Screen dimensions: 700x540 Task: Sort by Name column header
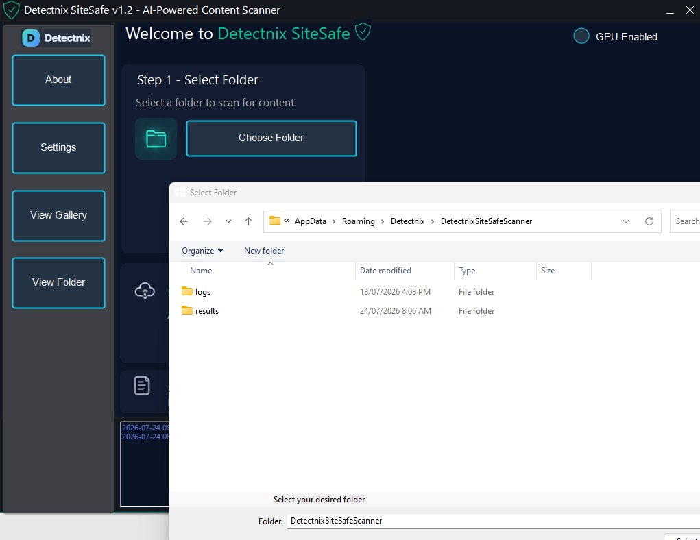click(201, 271)
